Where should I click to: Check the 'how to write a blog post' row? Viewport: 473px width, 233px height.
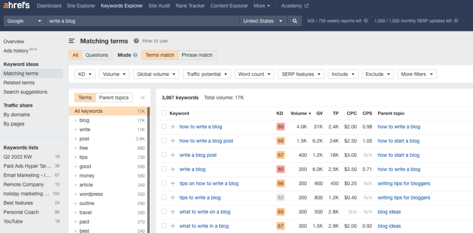tap(164, 140)
